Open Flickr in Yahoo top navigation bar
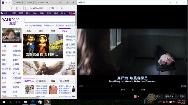 (x=63, y=13)
